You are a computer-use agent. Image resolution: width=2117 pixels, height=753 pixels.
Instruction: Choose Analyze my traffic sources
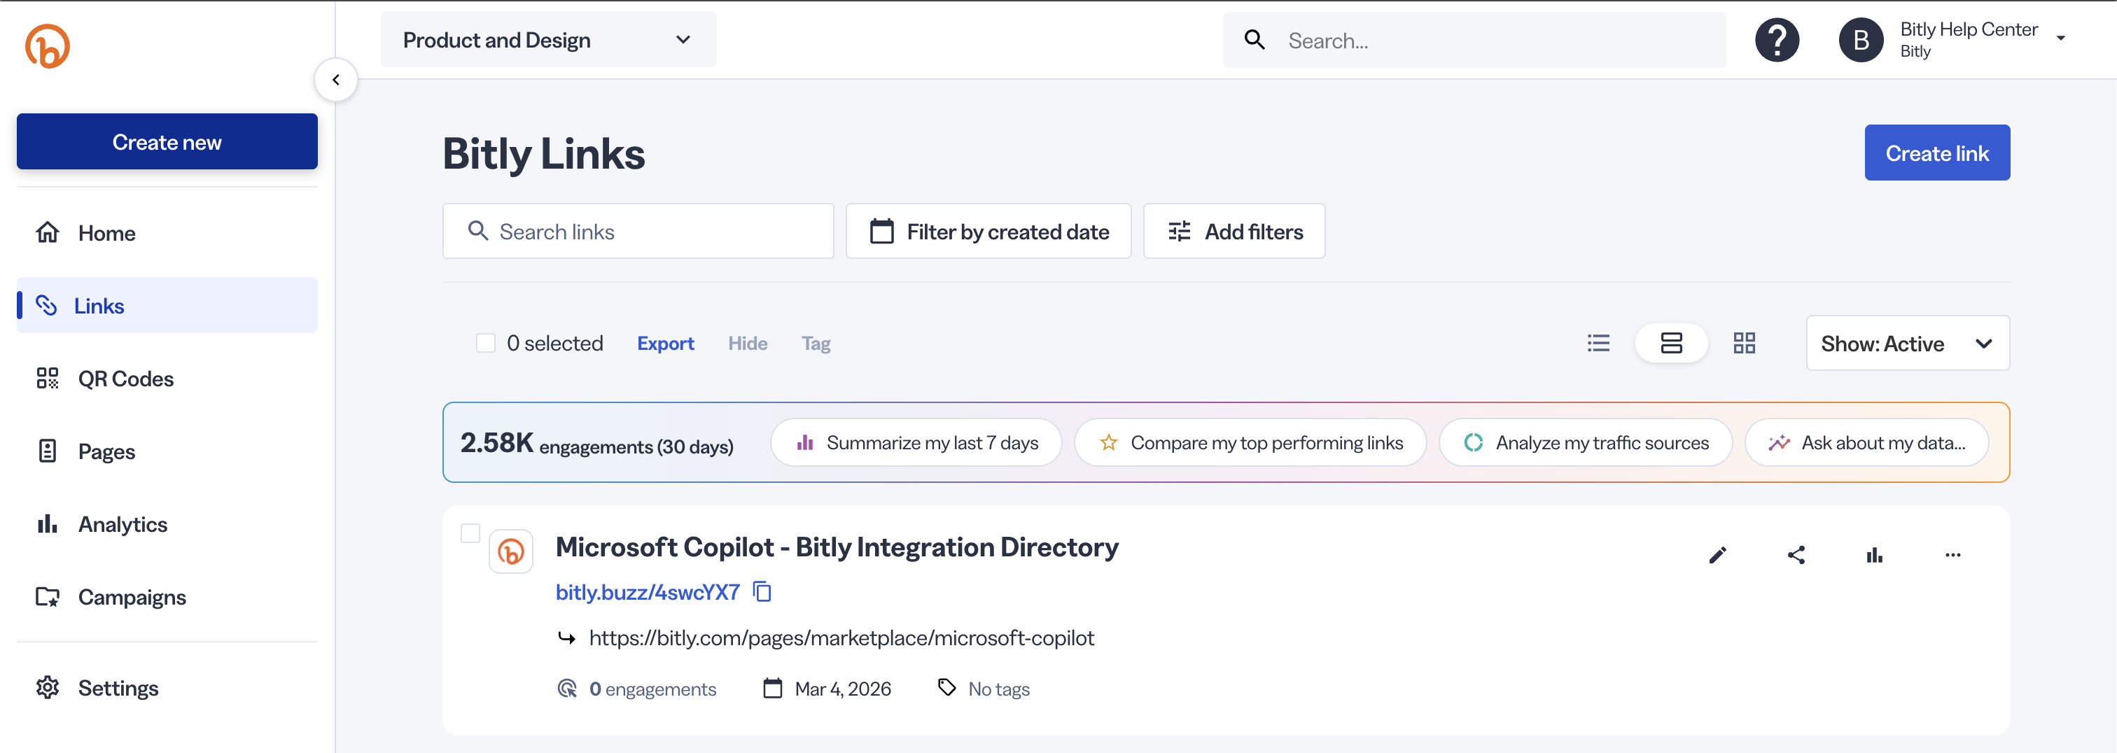click(x=1586, y=442)
